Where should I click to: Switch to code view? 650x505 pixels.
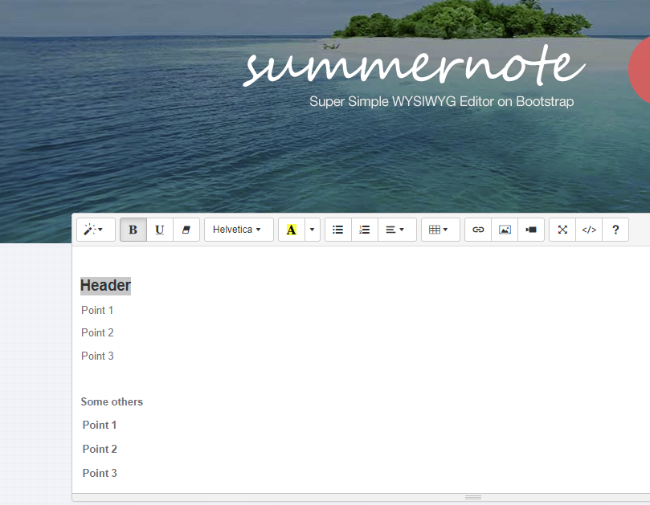coord(588,230)
